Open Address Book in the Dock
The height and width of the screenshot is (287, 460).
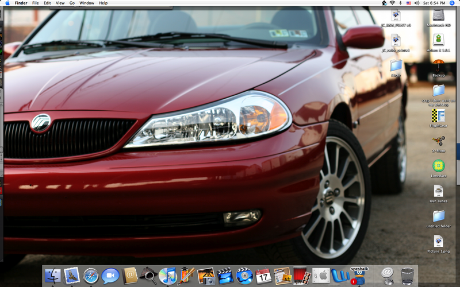coord(130,276)
